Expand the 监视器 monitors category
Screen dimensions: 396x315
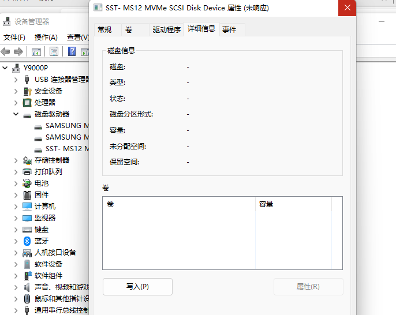tap(16, 217)
